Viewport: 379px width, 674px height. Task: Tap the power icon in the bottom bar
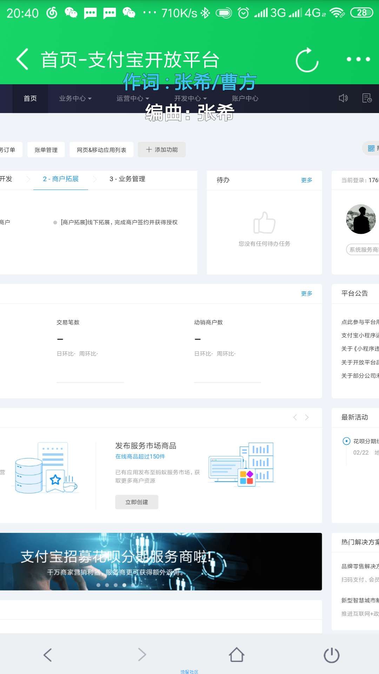(332, 655)
